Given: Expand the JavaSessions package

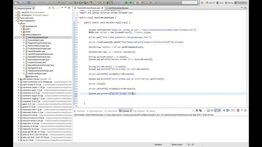Looking at the screenshot, I should coord(21,26).
